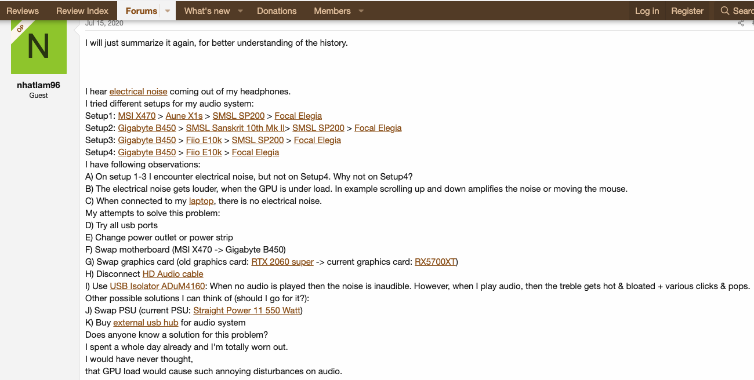Follow the HD Audio cable link
Image resolution: width=754 pixels, height=380 pixels.
pos(173,274)
